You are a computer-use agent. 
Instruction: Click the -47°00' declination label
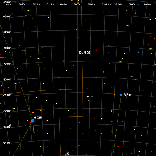[x=7, y=32]
